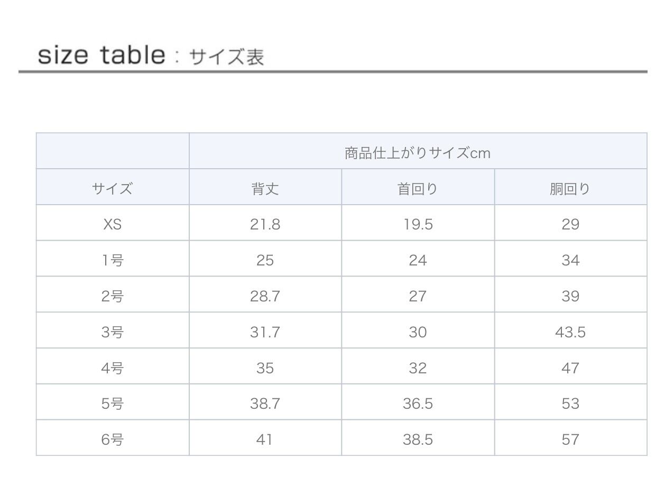The height and width of the screenshot is (504, 665).
Task: Select the XS size row label
Action: click(x=112, y=224)
